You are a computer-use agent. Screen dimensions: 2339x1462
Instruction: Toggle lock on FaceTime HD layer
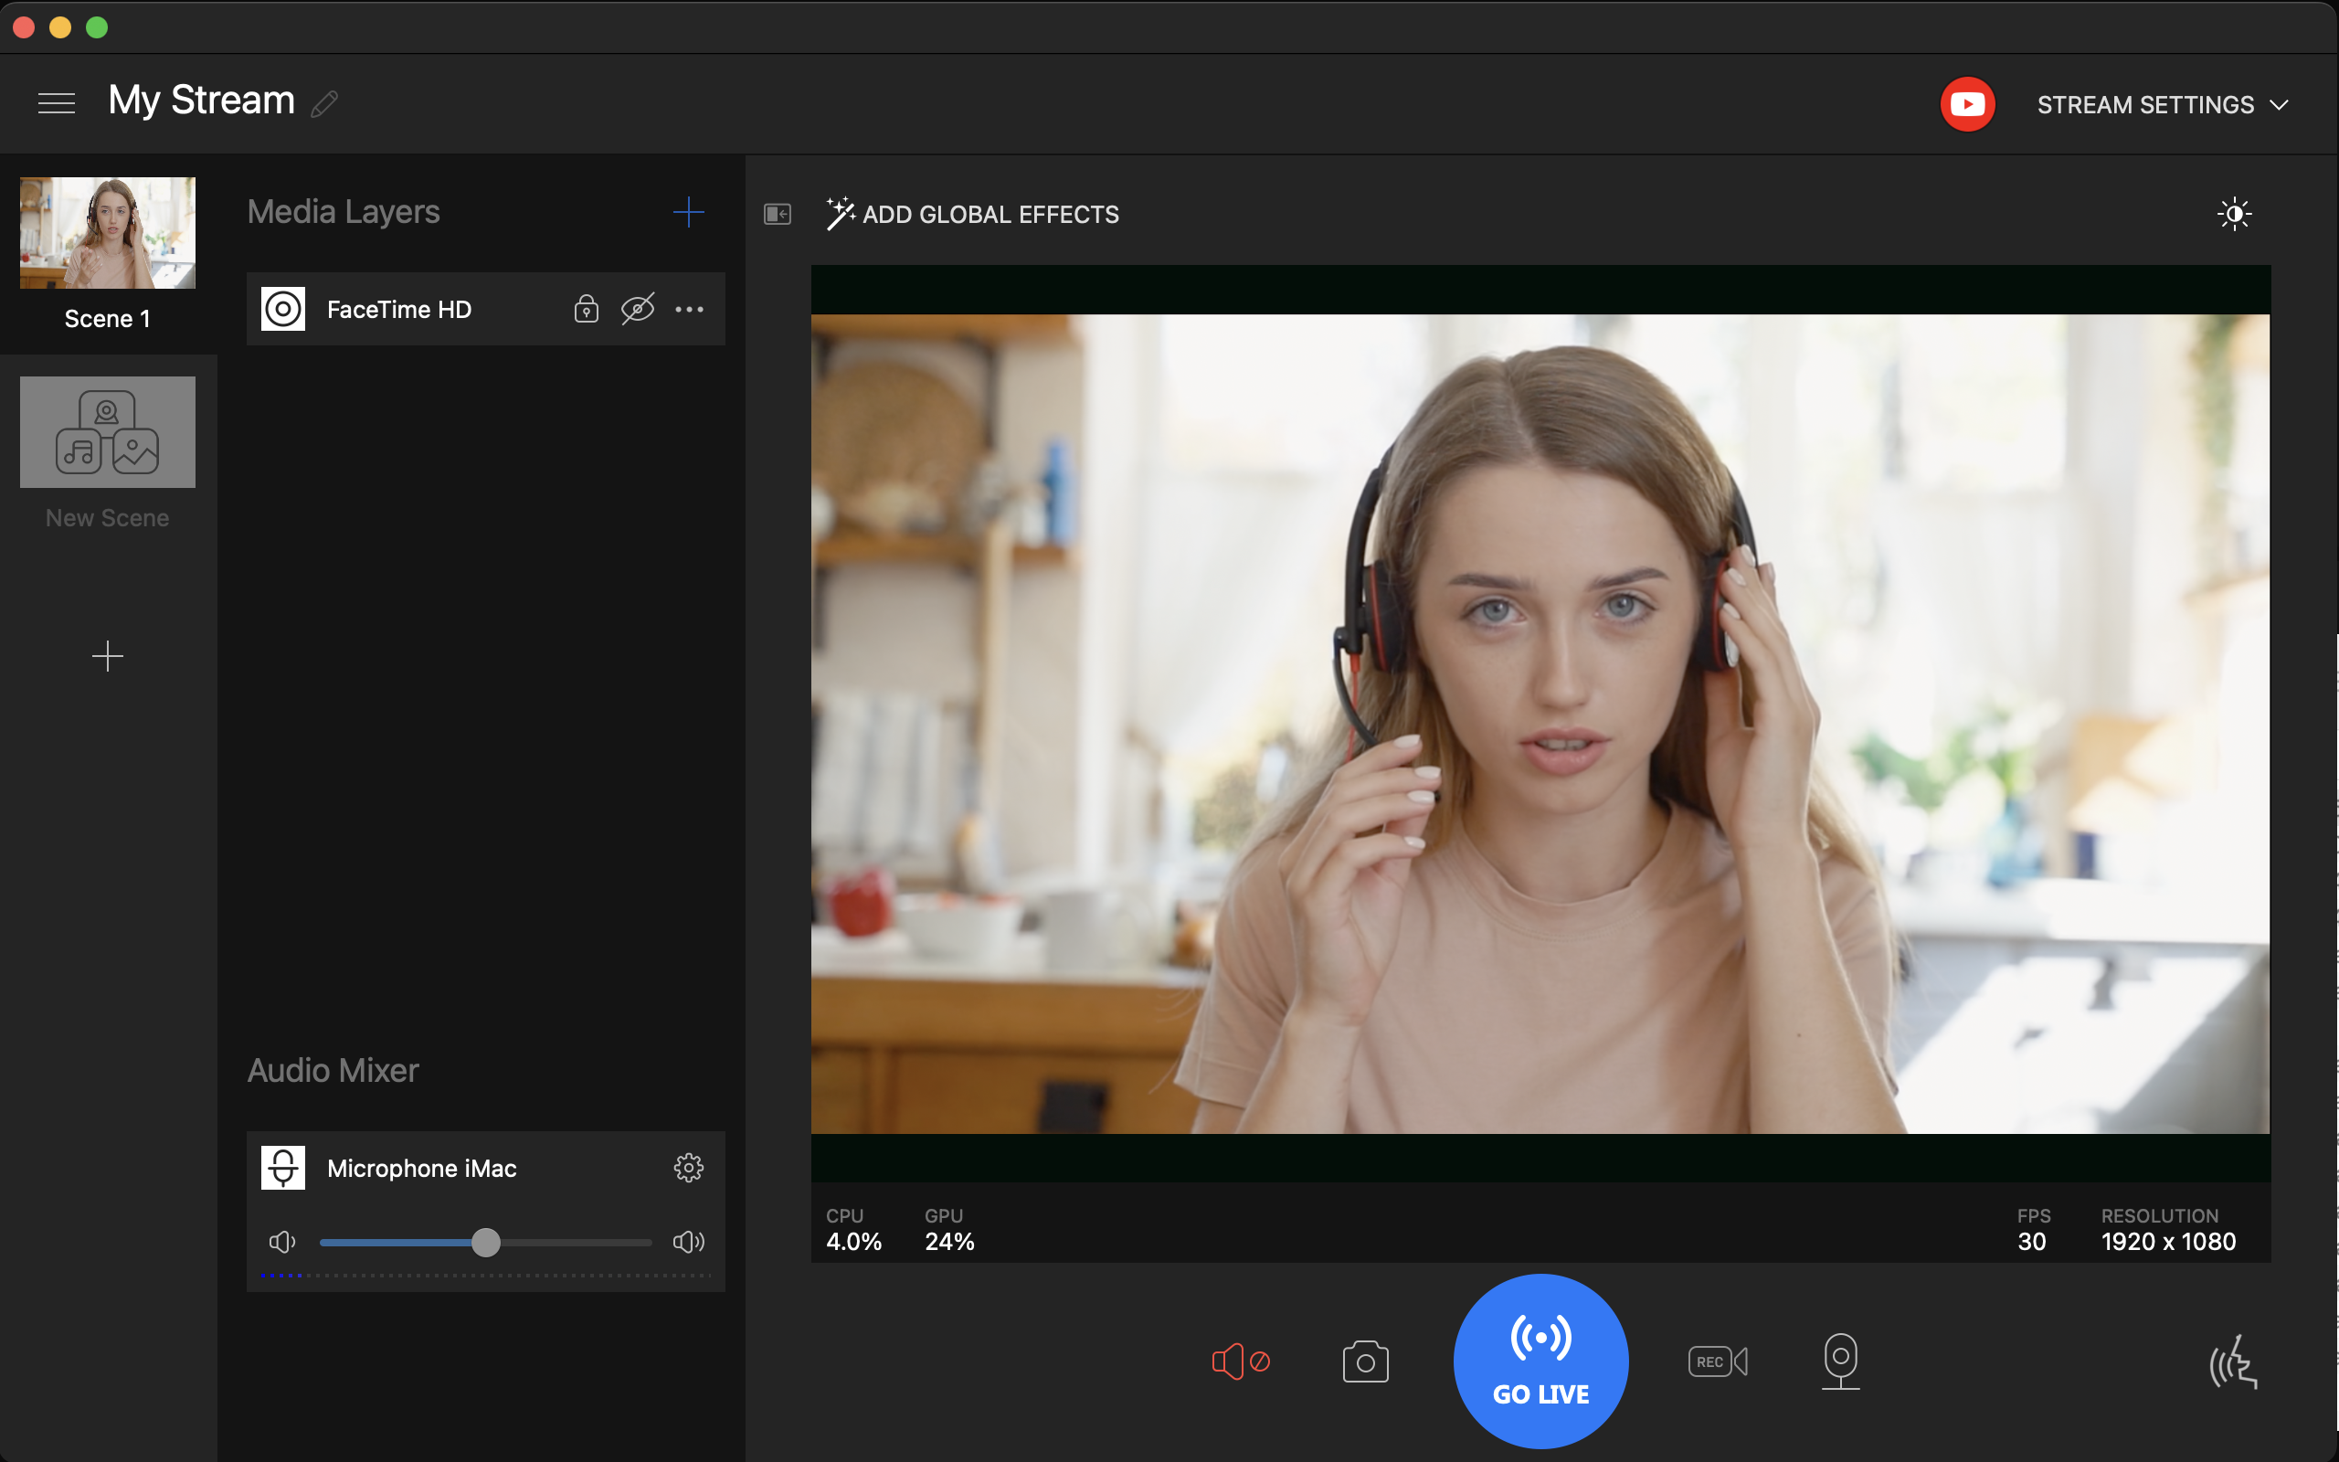coord(586,310)
